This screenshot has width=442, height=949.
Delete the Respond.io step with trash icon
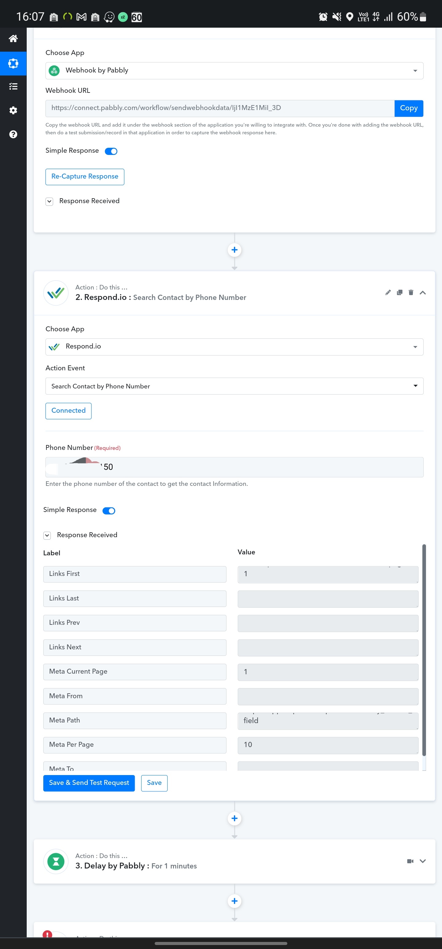411,293
